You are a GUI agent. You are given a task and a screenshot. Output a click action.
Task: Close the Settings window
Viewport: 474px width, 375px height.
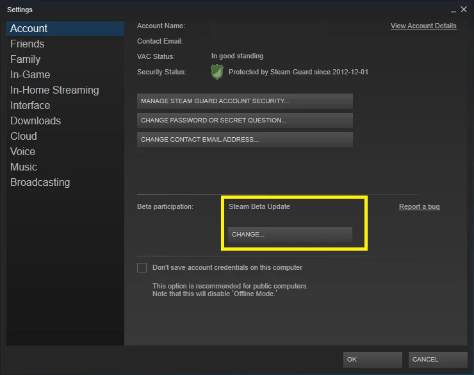point(464,10)
